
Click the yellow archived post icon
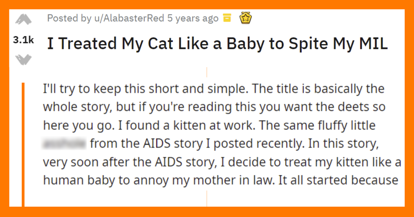pos(227,18)
